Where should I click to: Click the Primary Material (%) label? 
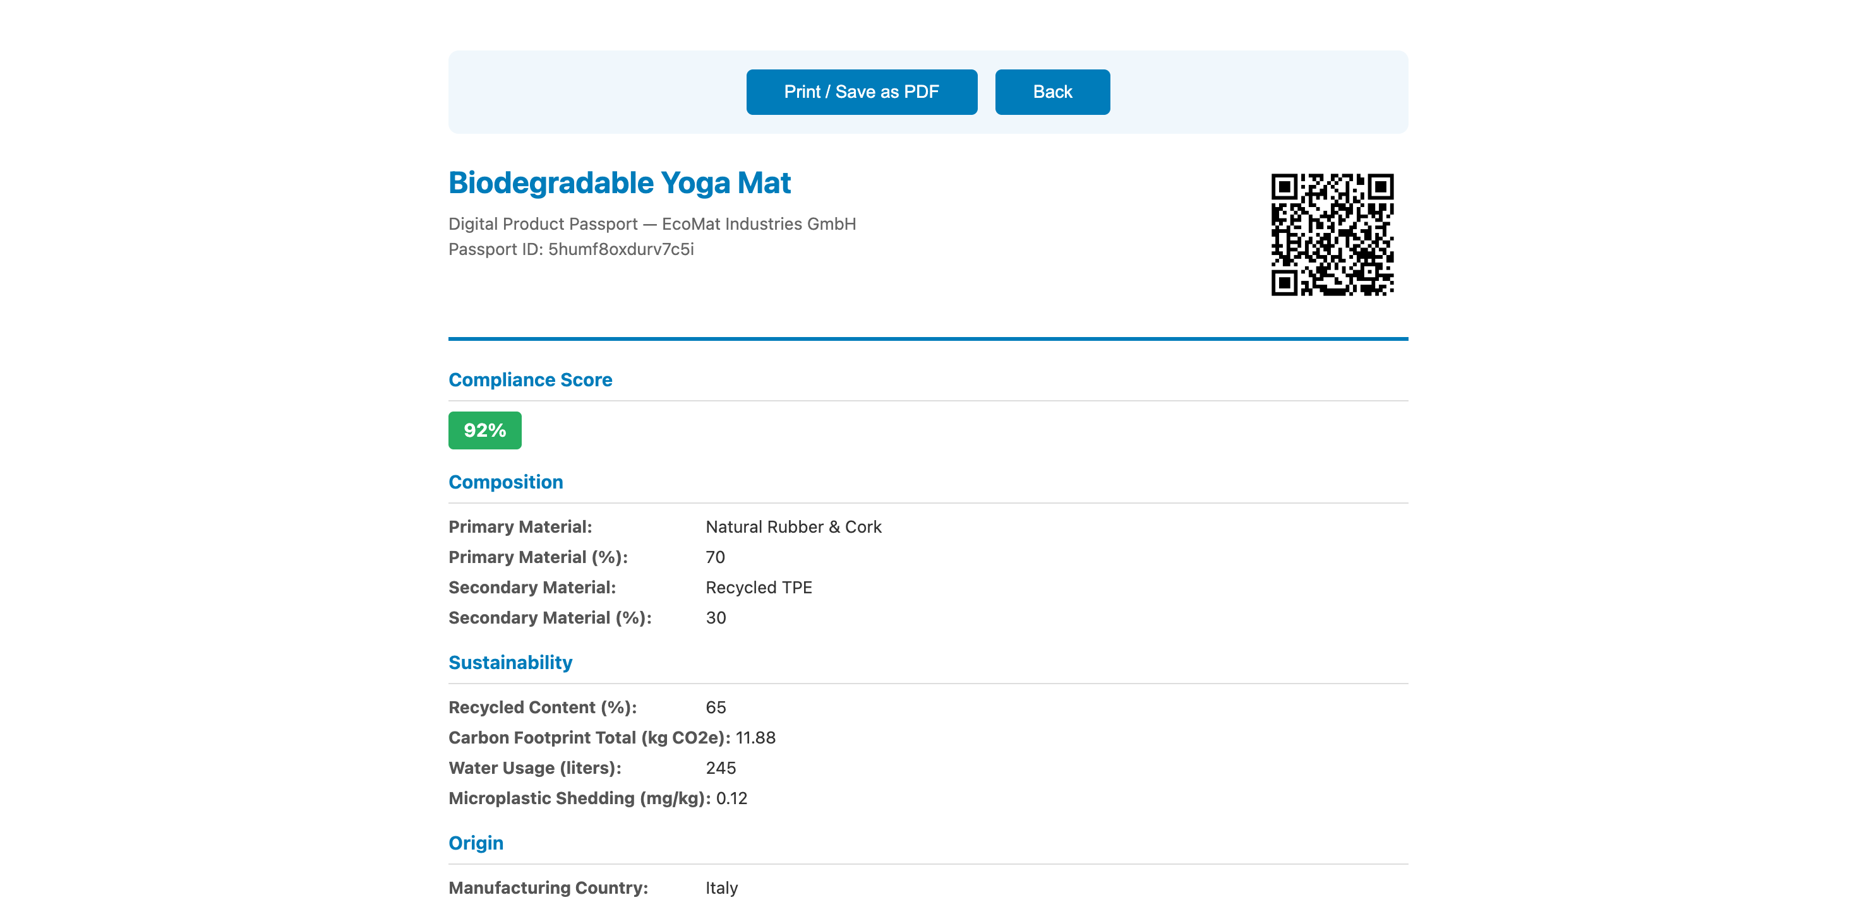[x=538, y=557]
